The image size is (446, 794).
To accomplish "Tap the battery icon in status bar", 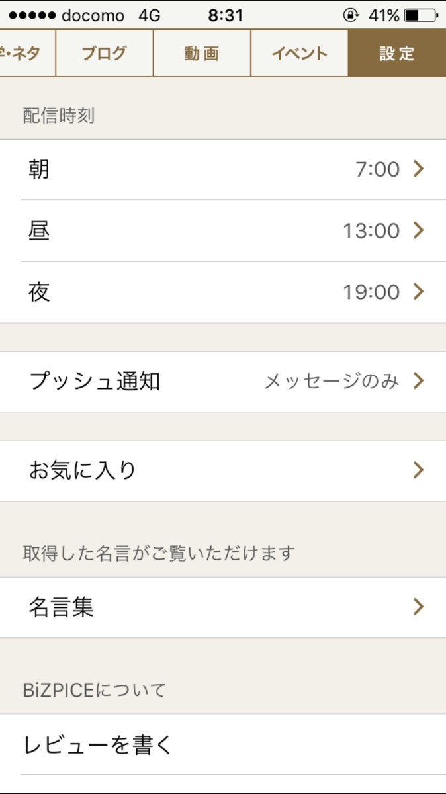I will pyautogui.click(x=420, y=15).
